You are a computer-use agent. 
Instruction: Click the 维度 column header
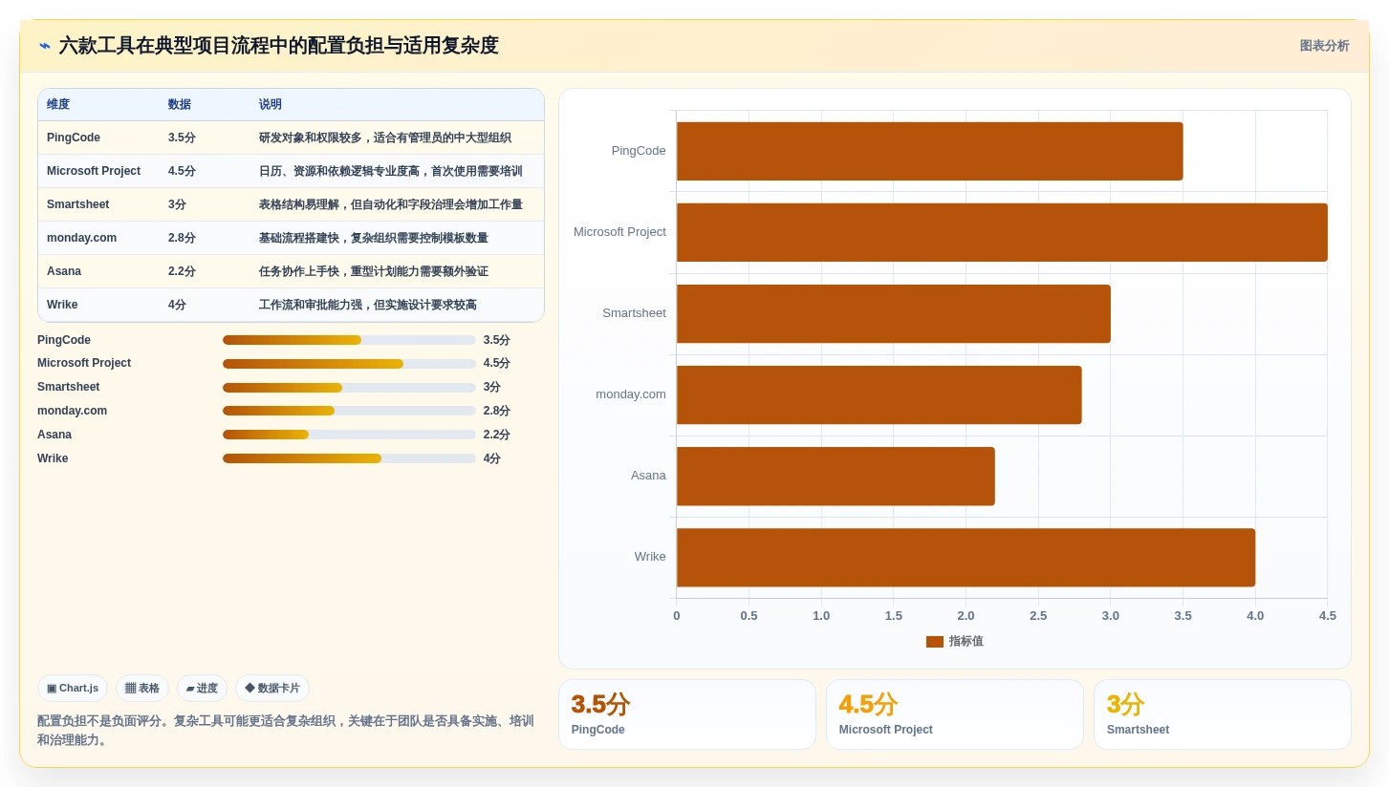58,104
